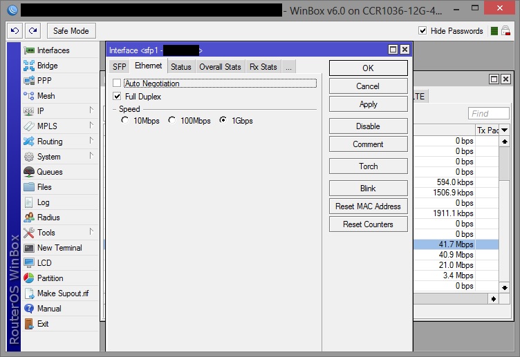Click the Tools wrench icon
Viewport: 520px width, 357px height.
pyautogui.click(x=29, y=233)
